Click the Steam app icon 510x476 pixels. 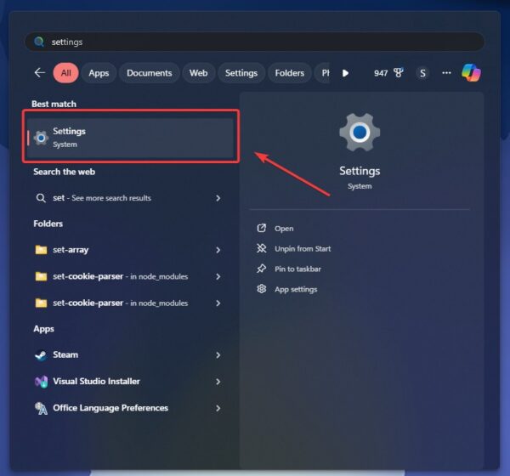click(x=41, y=355)
